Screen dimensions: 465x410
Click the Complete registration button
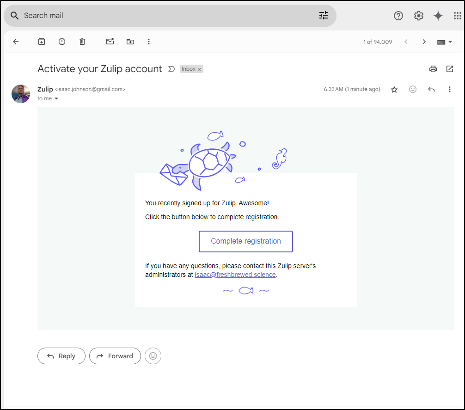tap(246, 241)
